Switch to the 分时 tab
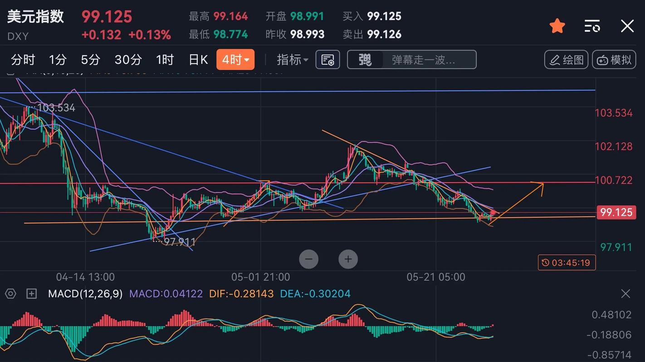 pos(23,60)
